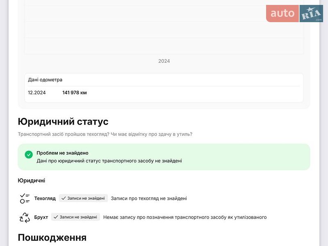
Task: Click the Брухт recycling arrows icon
Action: [x=25, y=218]
